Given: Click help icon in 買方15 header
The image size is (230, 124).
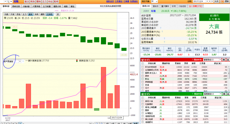Looking at the screenshot, I should pos(192,60).
